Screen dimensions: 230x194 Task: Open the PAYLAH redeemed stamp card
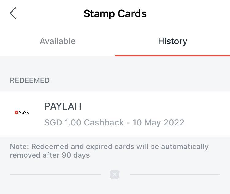[x=115, y=114]
